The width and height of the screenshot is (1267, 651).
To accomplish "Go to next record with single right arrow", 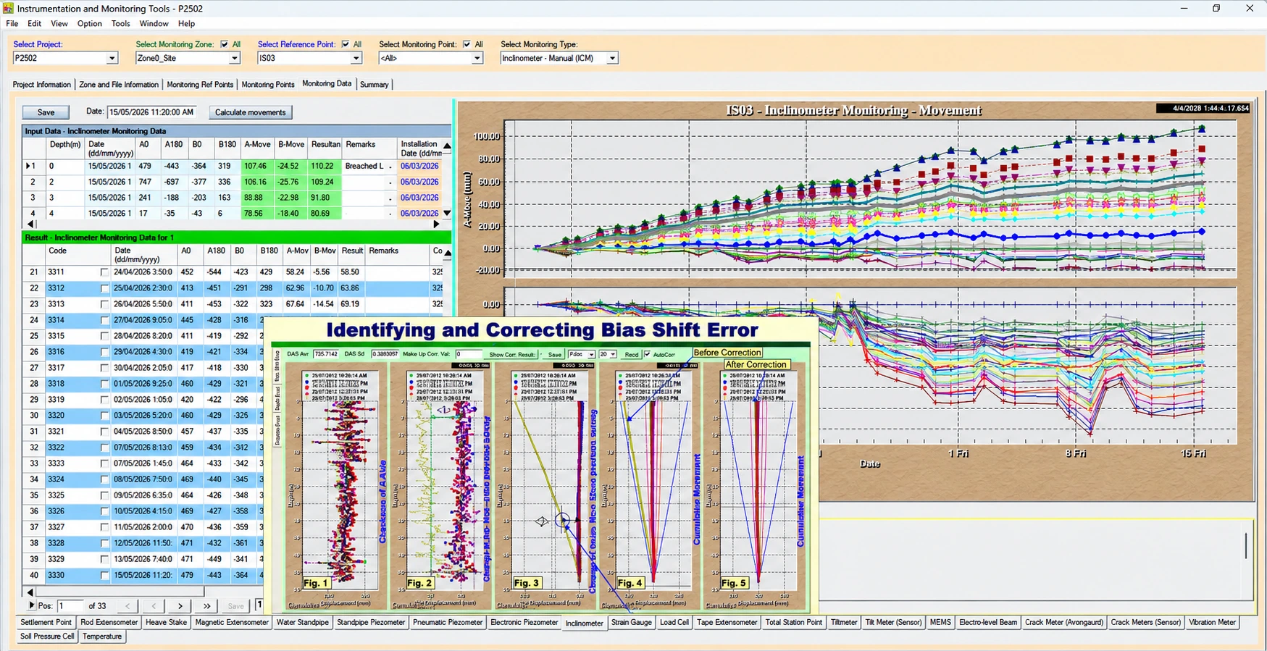I will [x=180, y=606].
